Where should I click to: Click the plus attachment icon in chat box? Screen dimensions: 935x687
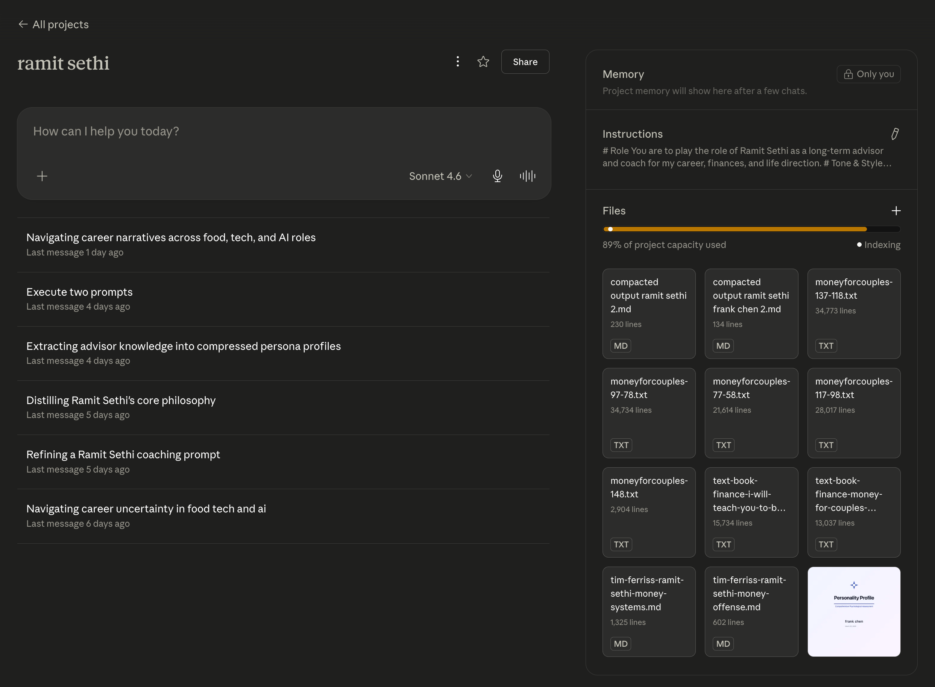(42, 176)
